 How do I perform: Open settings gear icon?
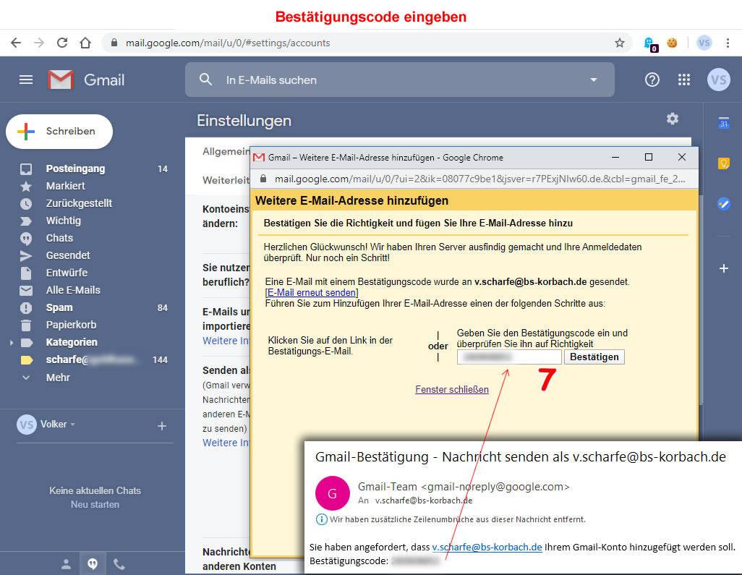pyautogui.click(x=673, y=119)
